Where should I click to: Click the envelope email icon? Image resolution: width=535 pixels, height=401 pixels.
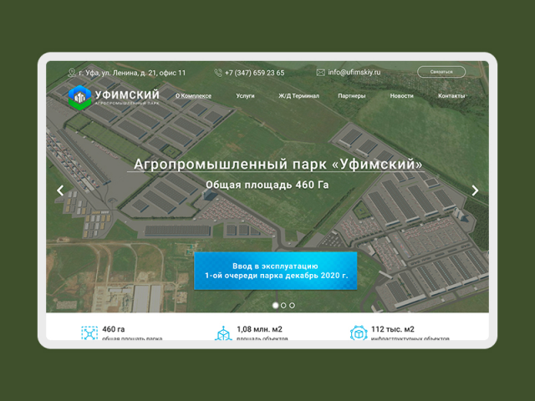click(320, 73)
